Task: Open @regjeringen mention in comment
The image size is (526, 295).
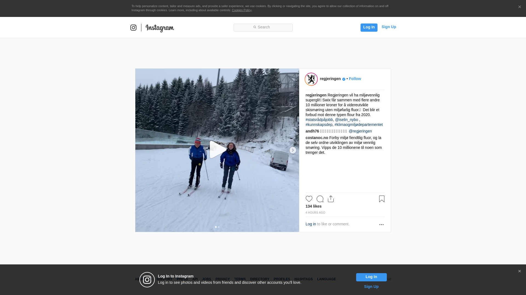Action: [x=360, y=131]
